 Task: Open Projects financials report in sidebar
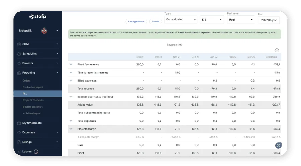[x=33, y=100]
